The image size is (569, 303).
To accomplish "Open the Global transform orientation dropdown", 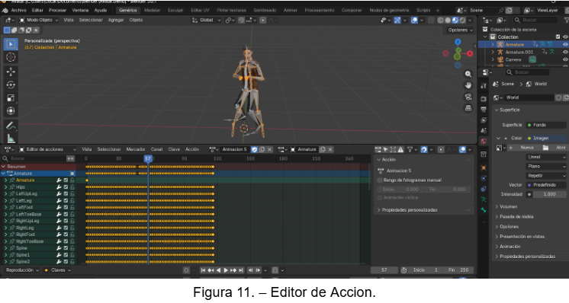I will click(206, 21).
